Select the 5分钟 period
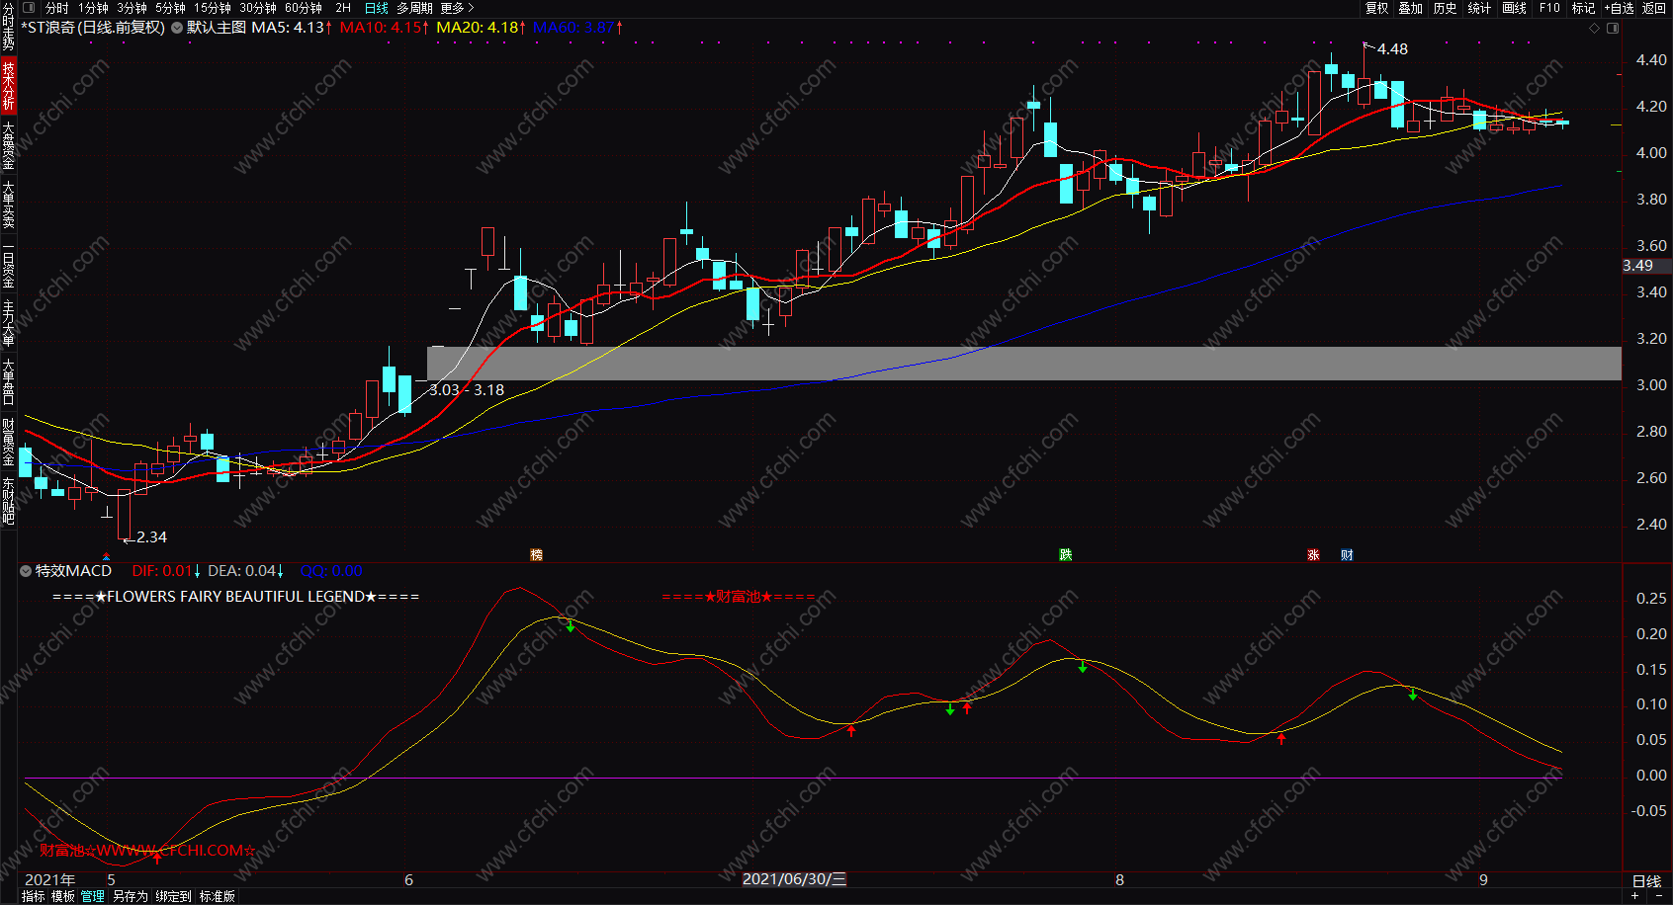The height and width of the screenshot is (905, 1673). 171,8
